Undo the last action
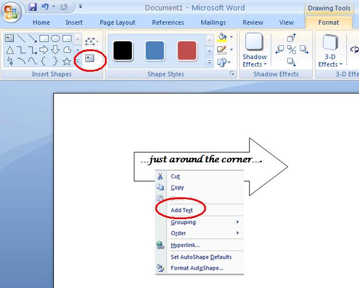This screenshot has width=359, height=288. pyautogui.click(x=45, y=7)
